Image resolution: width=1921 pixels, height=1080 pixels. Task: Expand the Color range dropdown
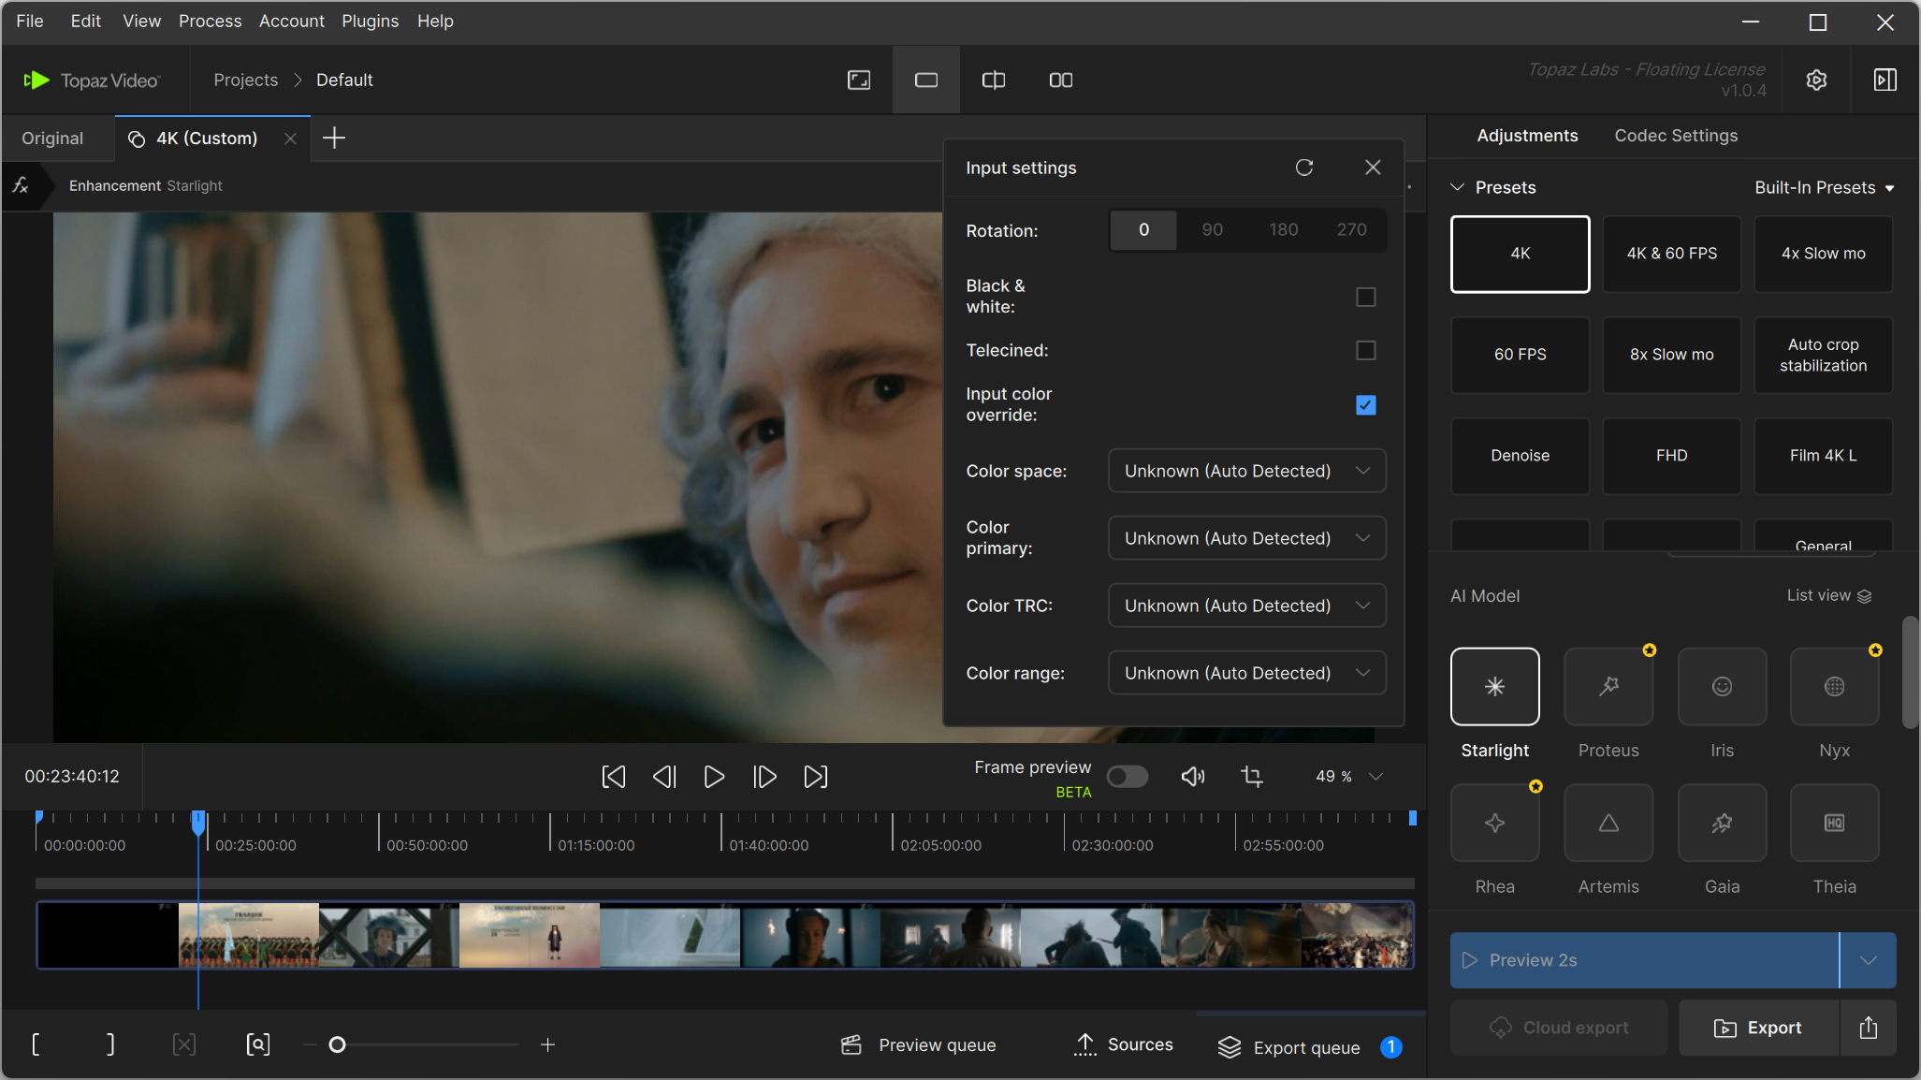[x=1245, y=673]
